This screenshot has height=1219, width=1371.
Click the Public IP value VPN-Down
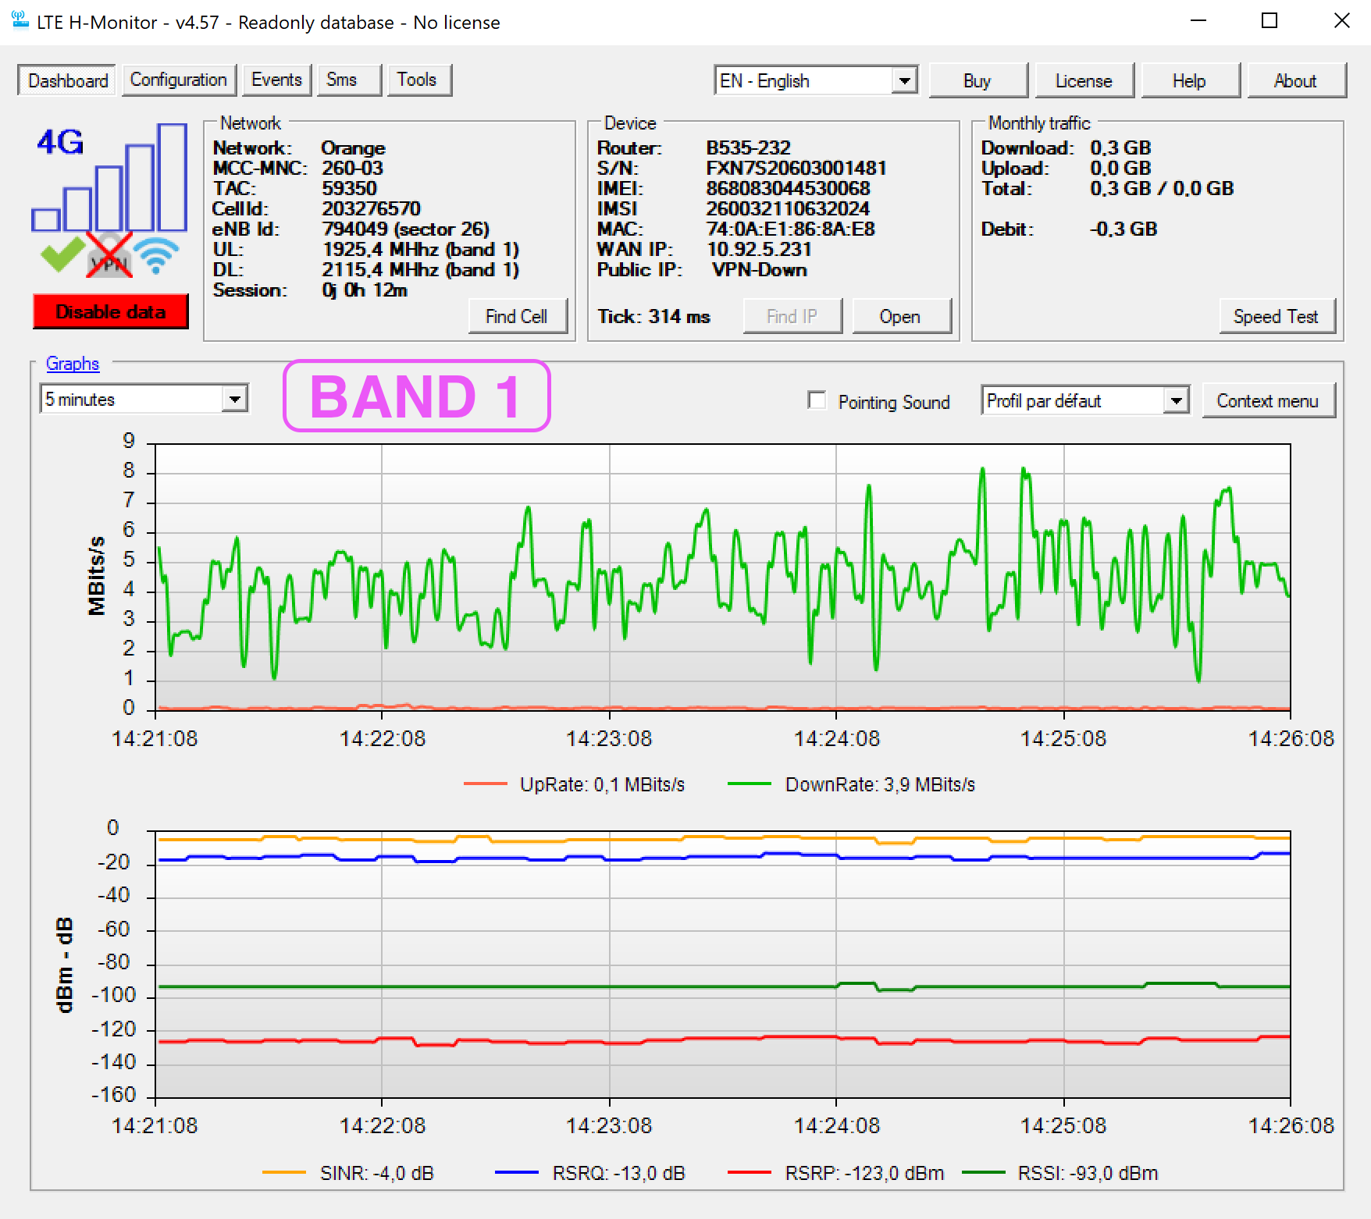pyautogui.click(x=760, y=269)
